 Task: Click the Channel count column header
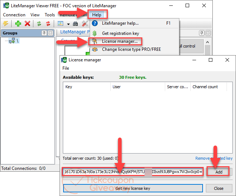point(208,87)
